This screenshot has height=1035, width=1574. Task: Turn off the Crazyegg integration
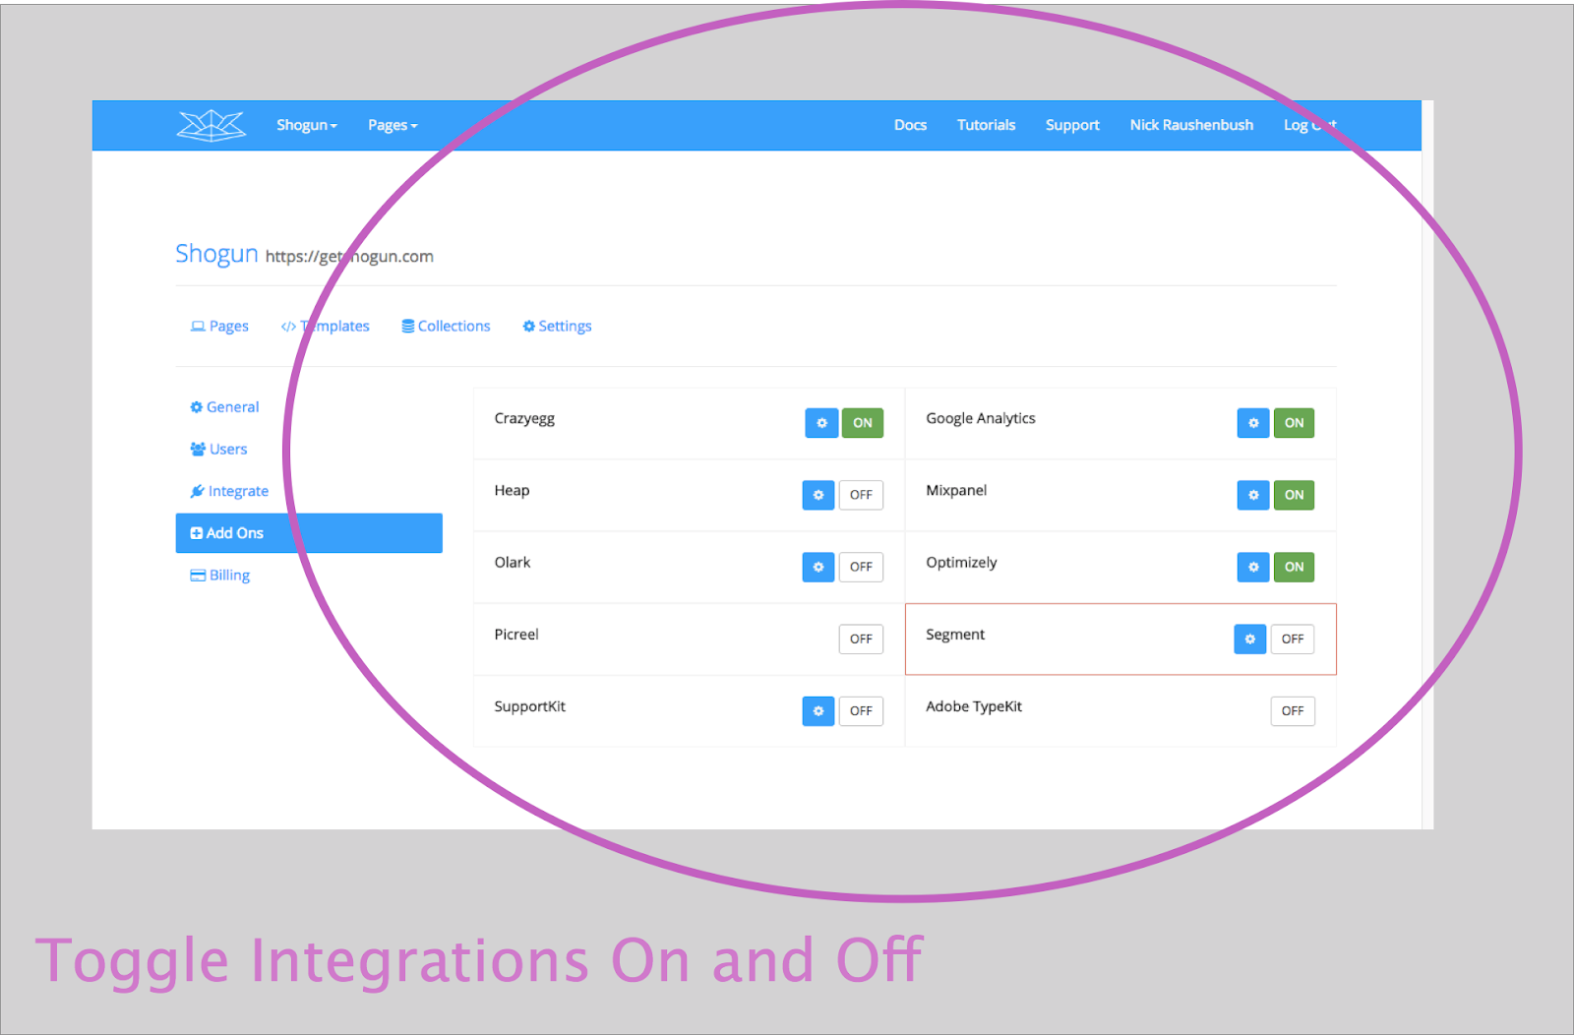[x=863, y=423]
